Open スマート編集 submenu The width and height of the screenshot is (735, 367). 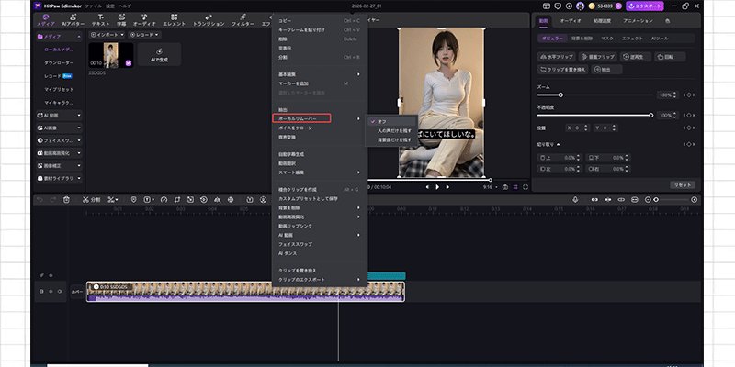(320, 172)
